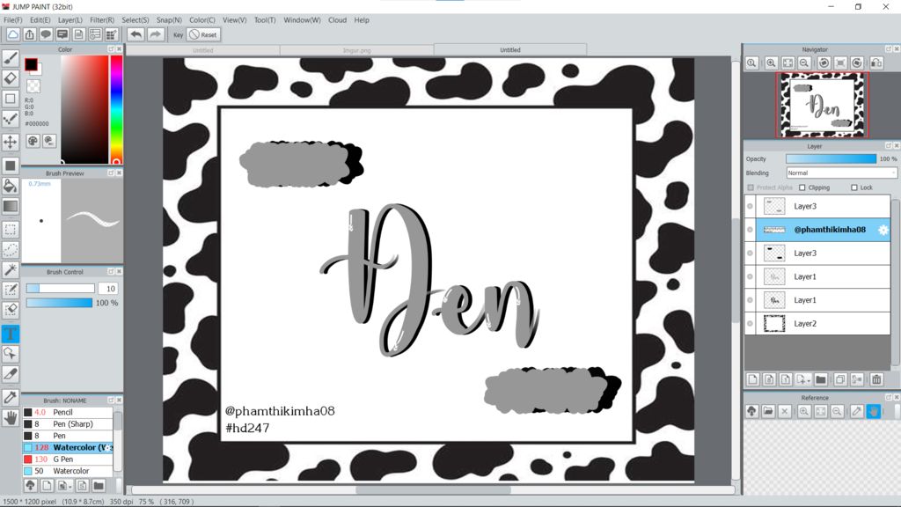Open the Blending mode dropdown

[841, 173]
